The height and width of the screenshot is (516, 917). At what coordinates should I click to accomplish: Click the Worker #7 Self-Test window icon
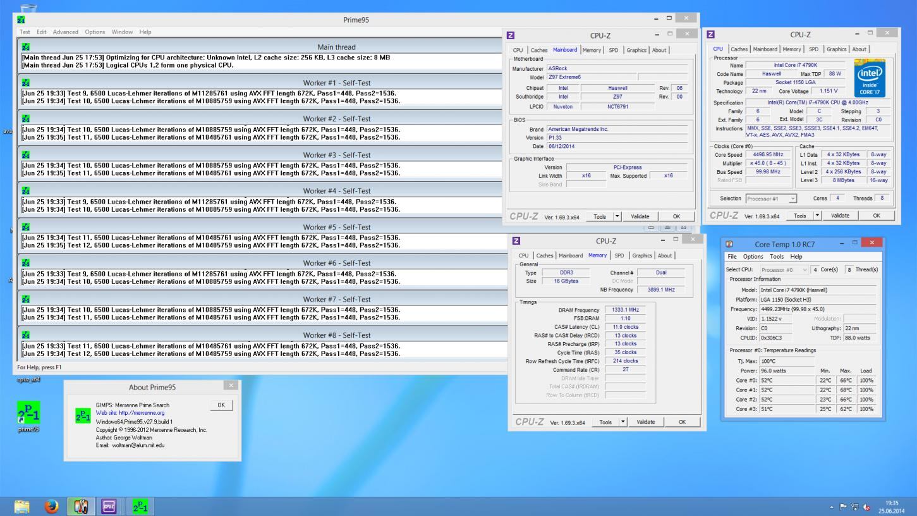click(x=25, y=299)
